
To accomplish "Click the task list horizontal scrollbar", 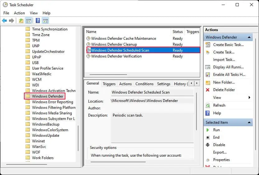I will coord(108,75).
